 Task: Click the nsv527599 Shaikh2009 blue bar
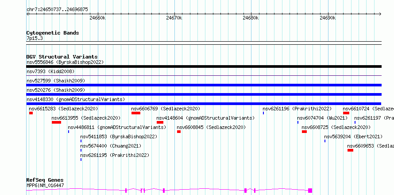point(204,85)
